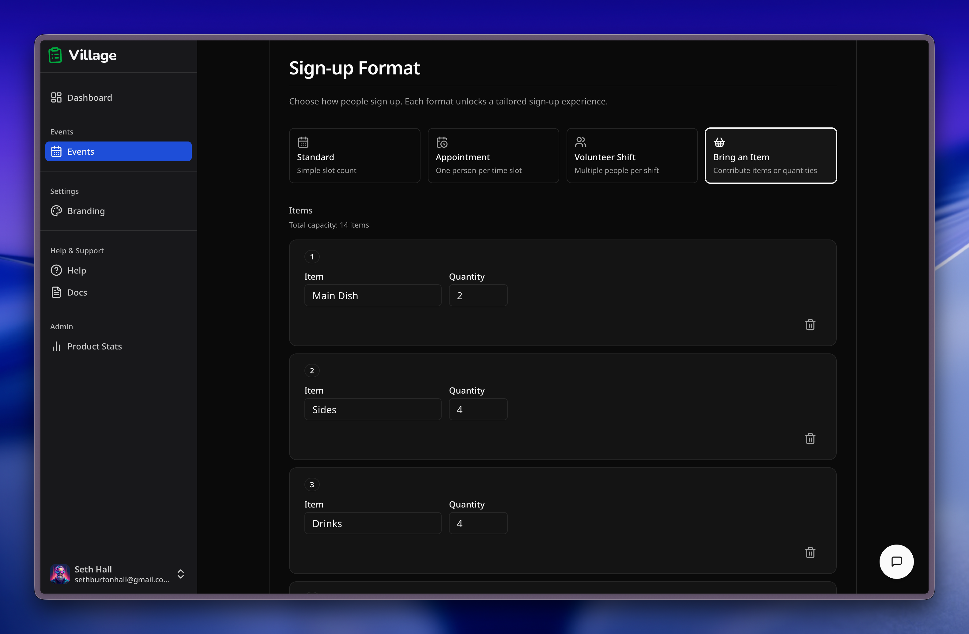Go to Branding settings
The image size is (969, 634).
click(x=86, y=211)
